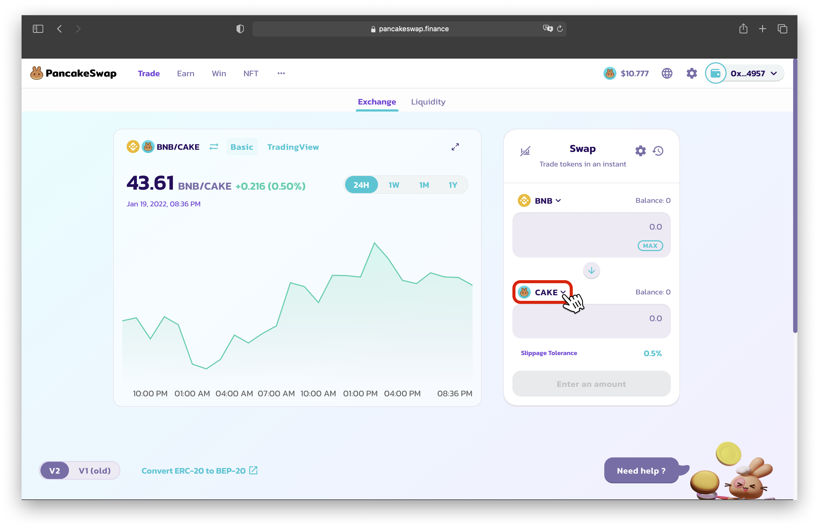Click the Slippage Tolerance label
The image size is (819, 528).
[549, 353]
